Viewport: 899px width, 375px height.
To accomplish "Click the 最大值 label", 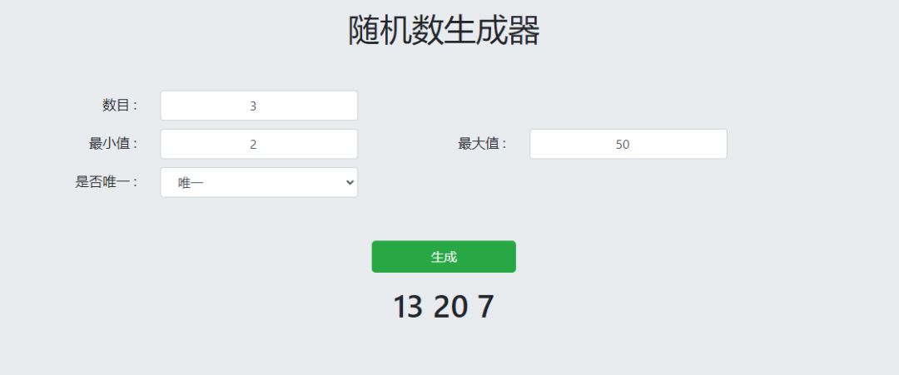I will [482, 144].
